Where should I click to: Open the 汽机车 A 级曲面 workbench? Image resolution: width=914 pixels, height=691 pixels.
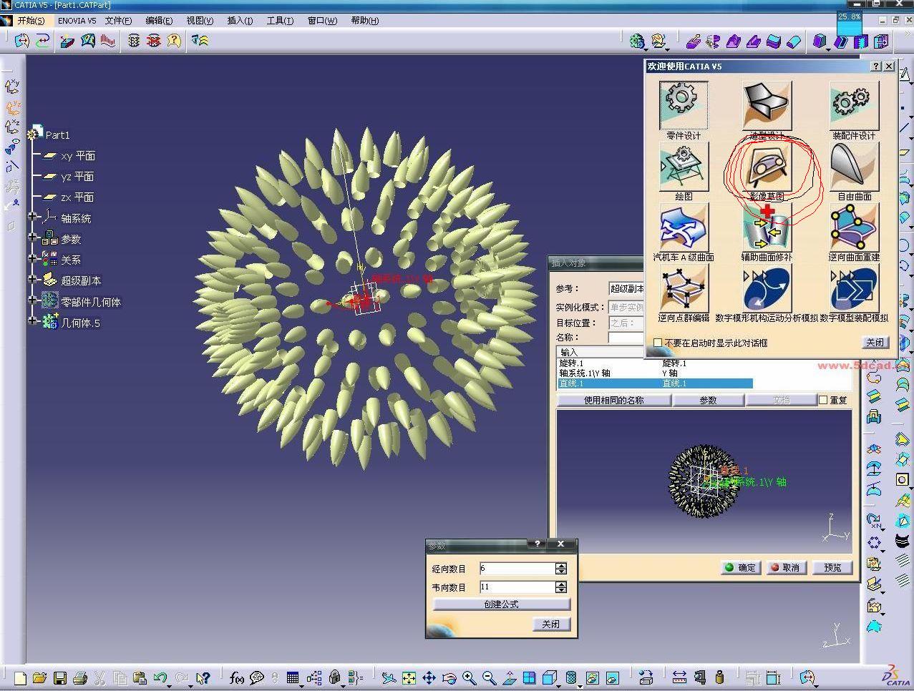click(684, 227)
